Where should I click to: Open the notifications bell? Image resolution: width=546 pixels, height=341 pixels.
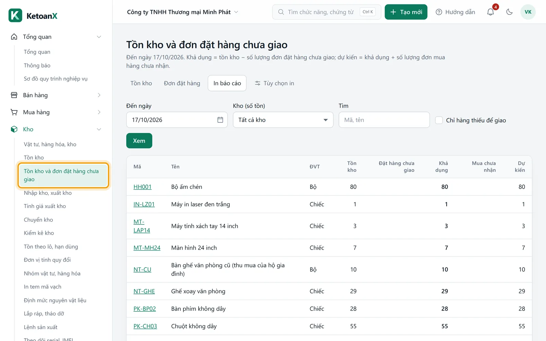point(490,12)
